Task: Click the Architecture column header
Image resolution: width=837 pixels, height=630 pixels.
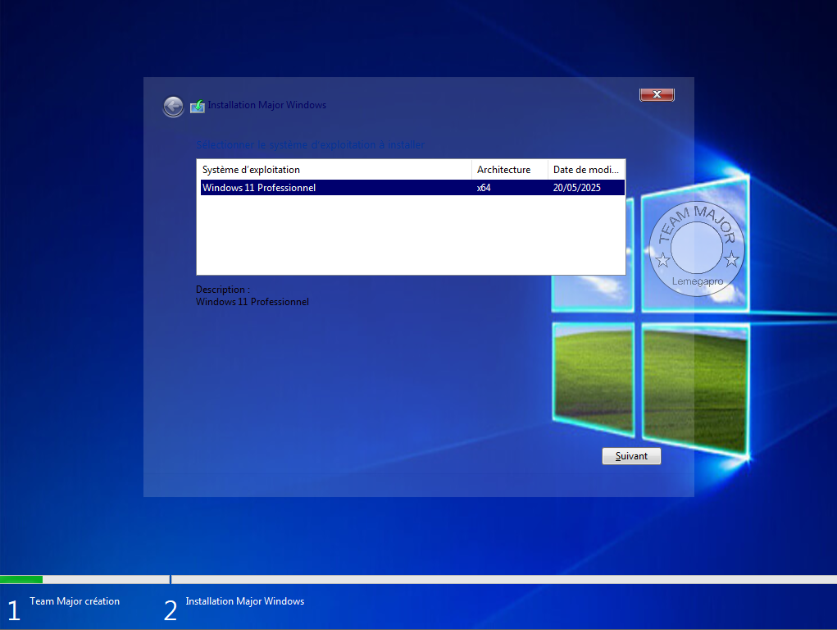Action: point(510,170)
